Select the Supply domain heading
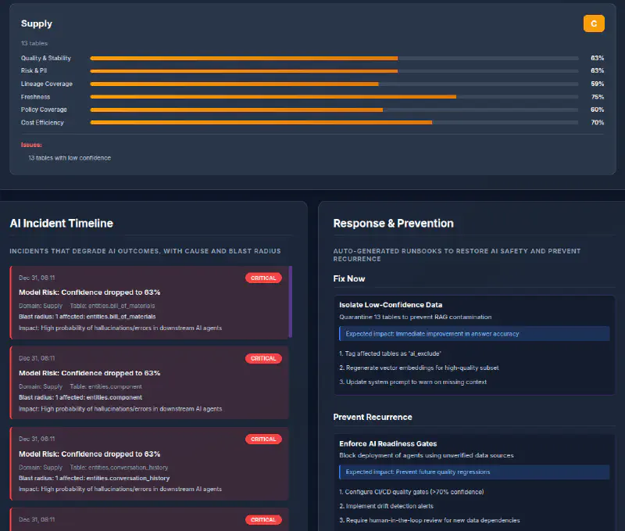The image size is (625, 531). point(36,23)
